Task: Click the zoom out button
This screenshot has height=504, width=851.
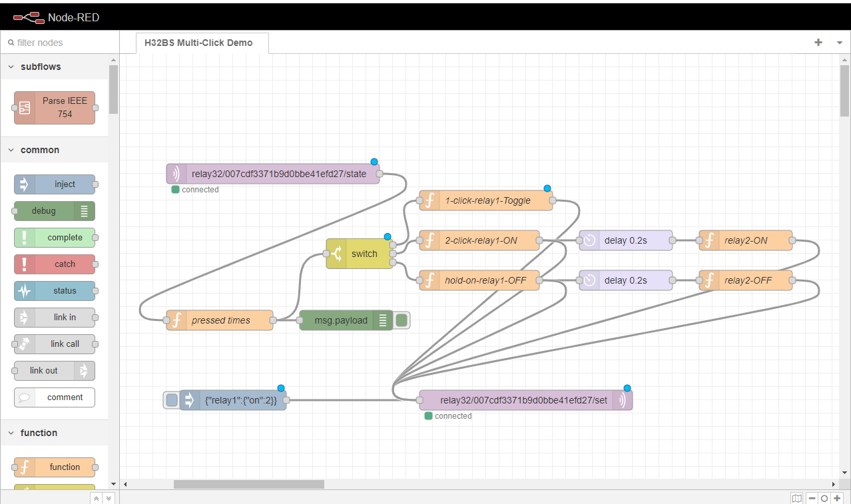Action: click(x=812, y=498)
